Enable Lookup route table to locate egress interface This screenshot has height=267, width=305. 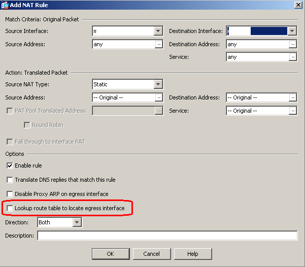point(10,208)
